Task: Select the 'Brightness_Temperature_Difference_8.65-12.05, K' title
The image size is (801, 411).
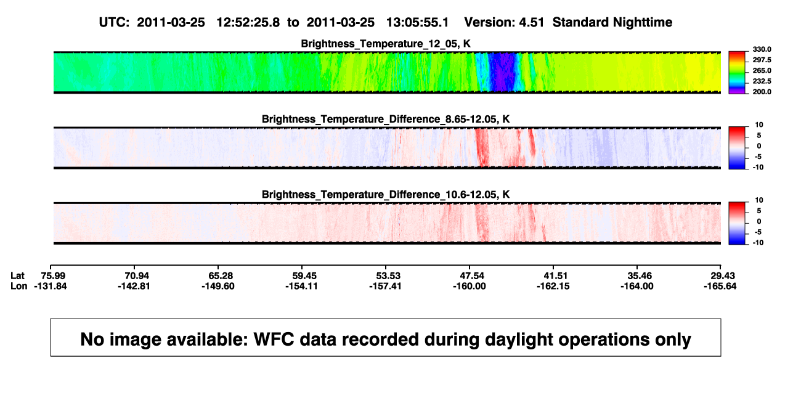Action: pyautogui.click(x=386, y=119)
